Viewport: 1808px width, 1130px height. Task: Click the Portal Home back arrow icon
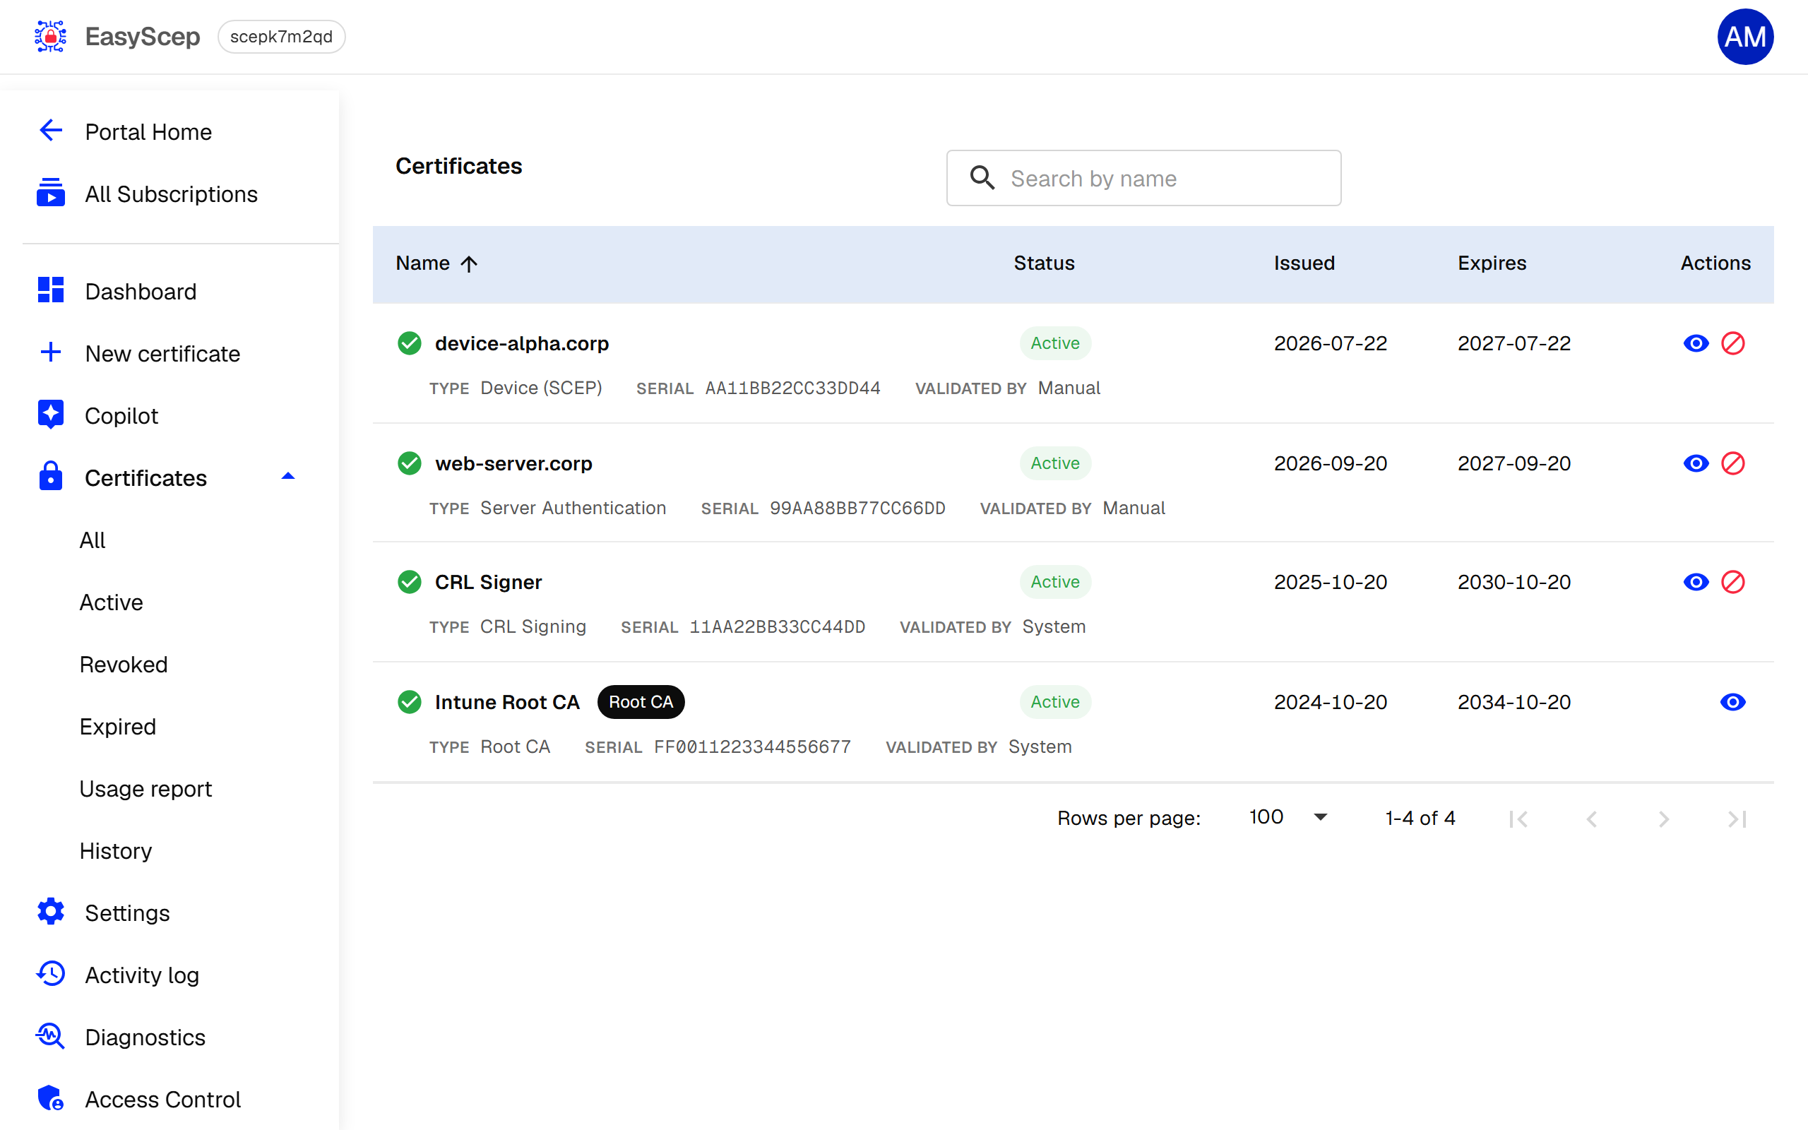point(50,131)
